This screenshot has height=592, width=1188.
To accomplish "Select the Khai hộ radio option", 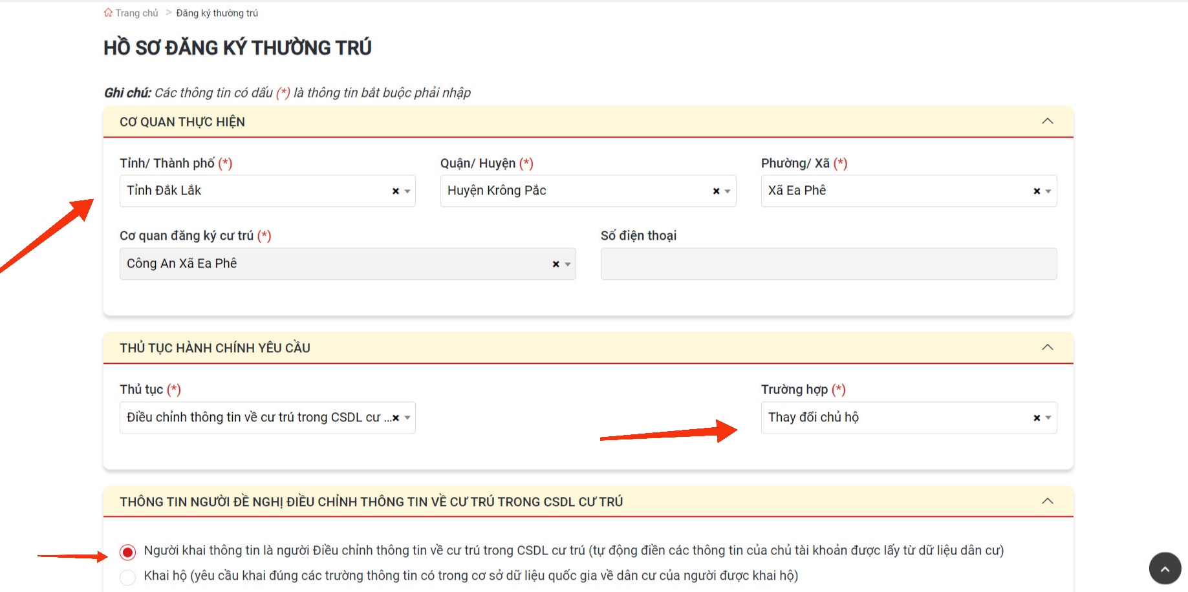I will 128,577.
